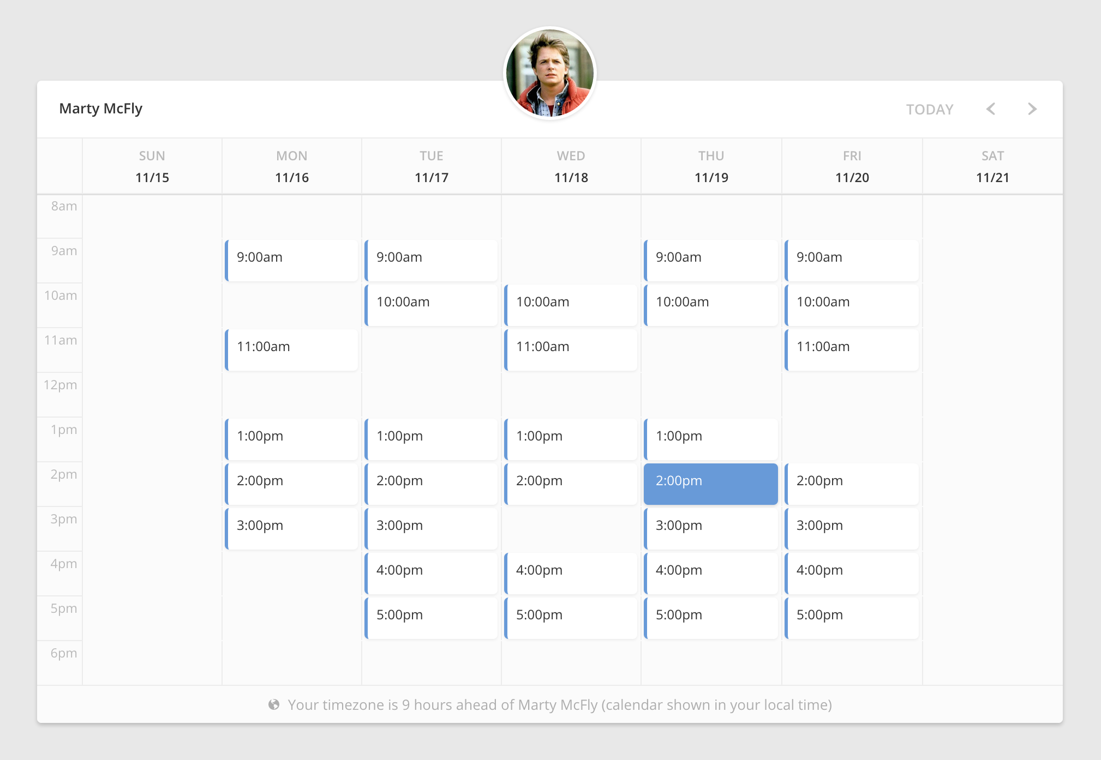
Task: Book Tuesday 5:00pm time slot
Action: [x=431, y=618]
